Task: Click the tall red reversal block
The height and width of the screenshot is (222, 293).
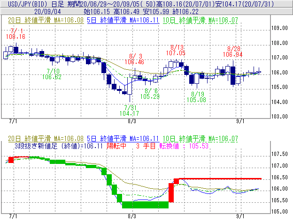Action: [171, 193]
